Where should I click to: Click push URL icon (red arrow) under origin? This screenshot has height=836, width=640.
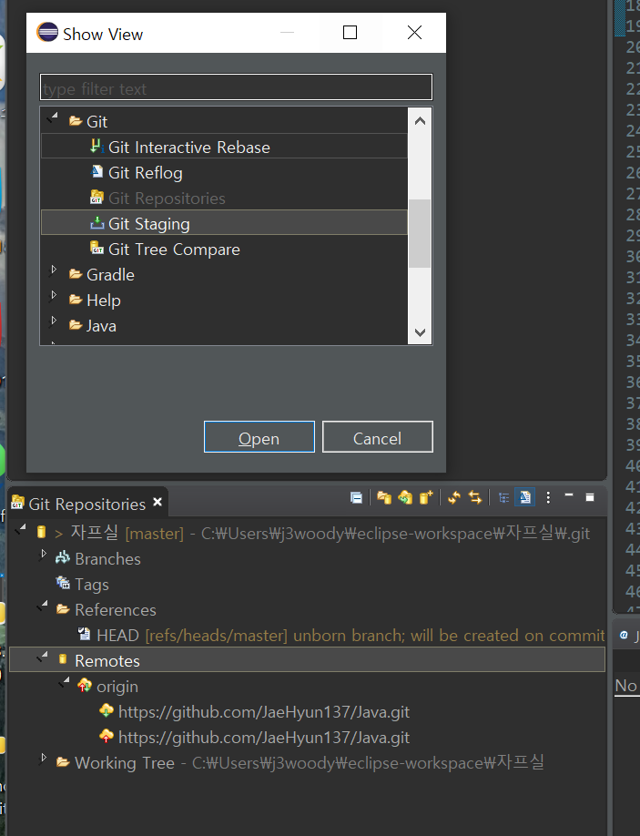point(107,737)
